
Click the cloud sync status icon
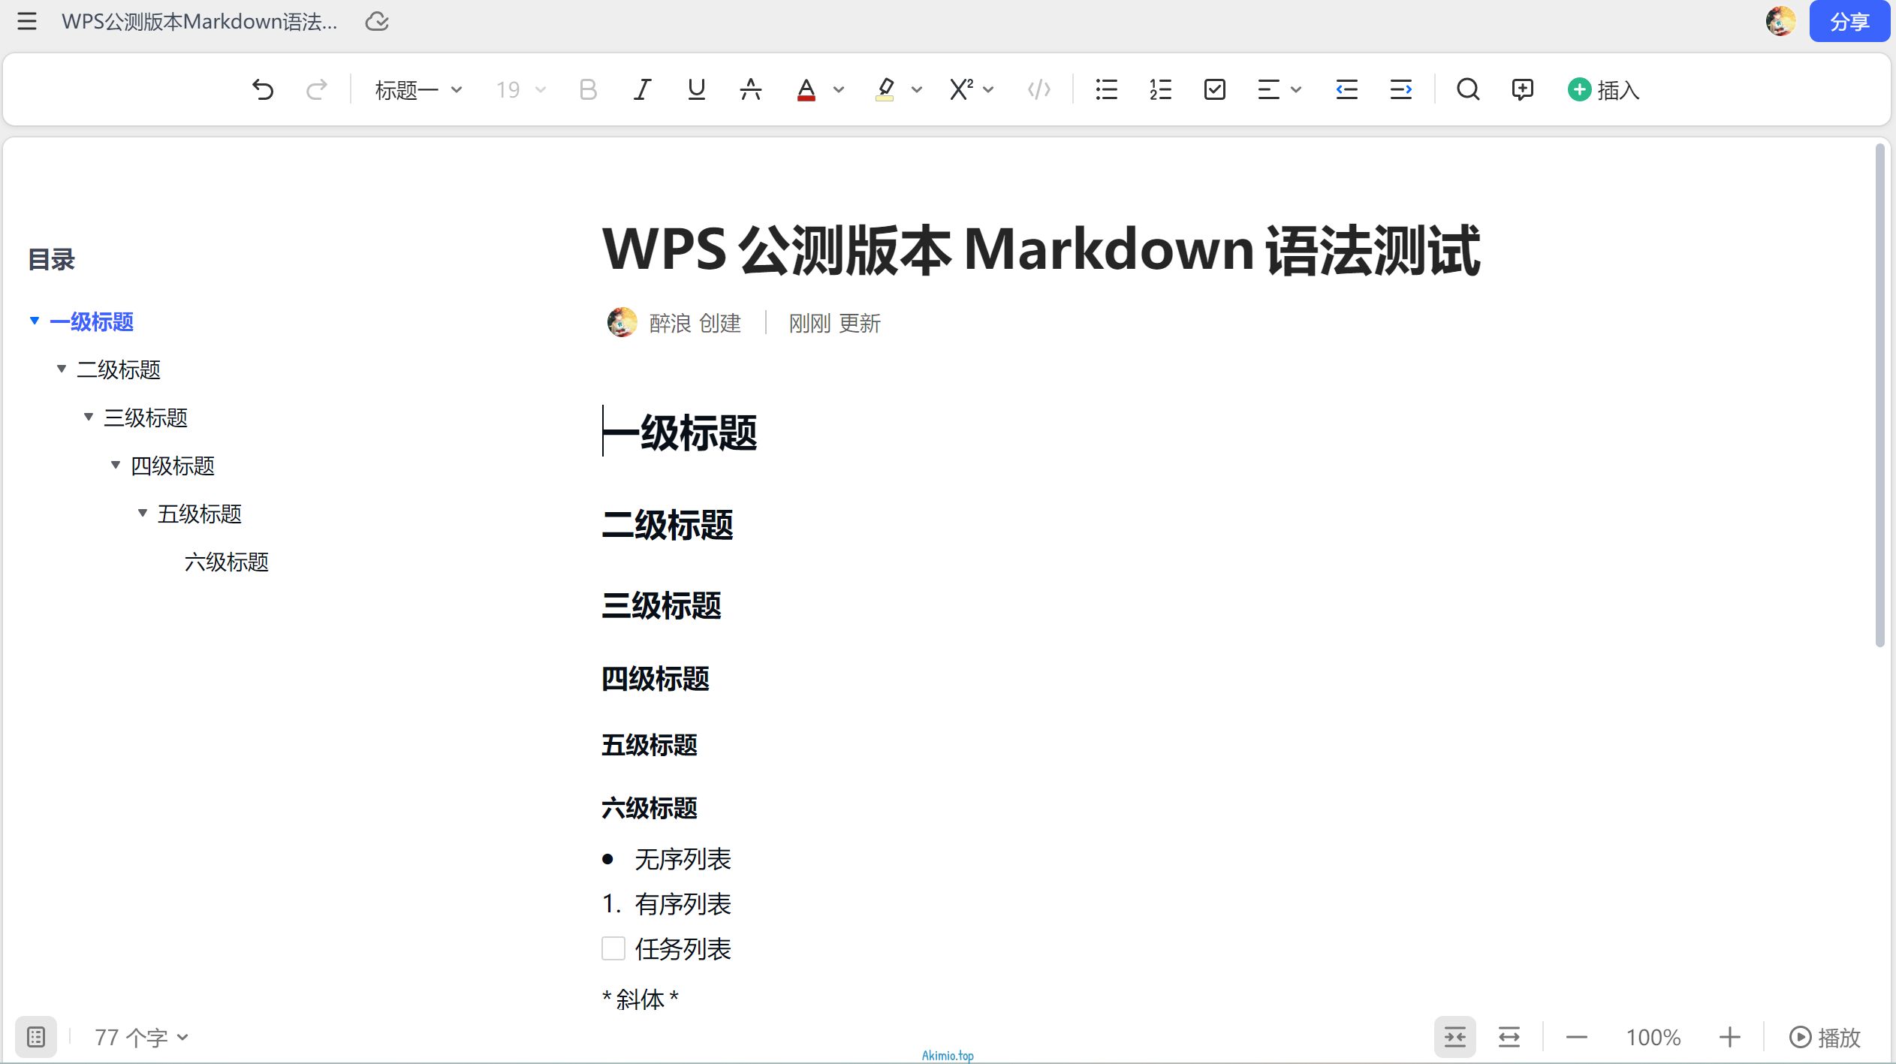(377, 21)
